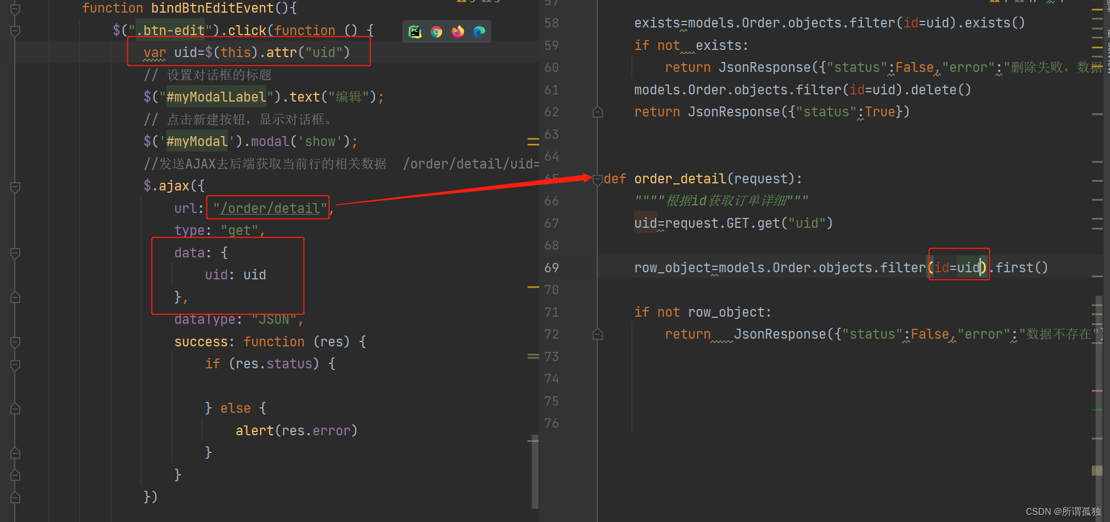
Task: Click line number 69 in gutter
Action: click(x=551, y=268)
